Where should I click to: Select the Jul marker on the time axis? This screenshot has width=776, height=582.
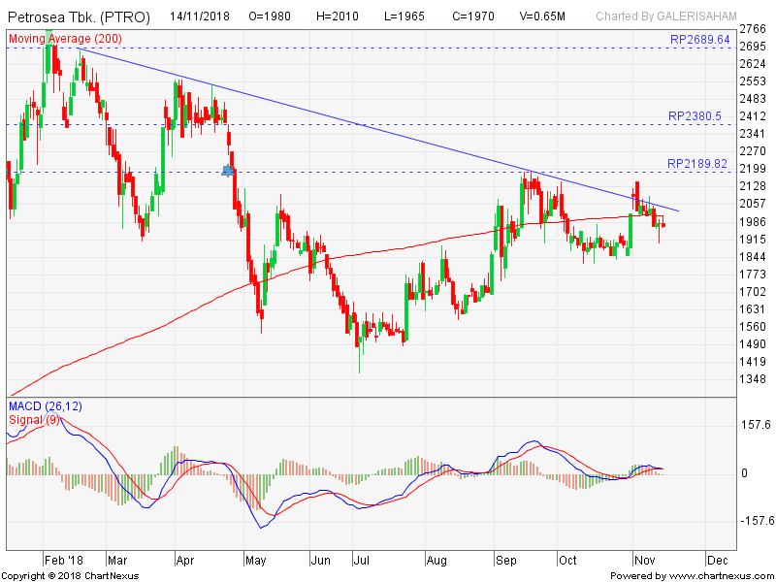coord(361,561)
